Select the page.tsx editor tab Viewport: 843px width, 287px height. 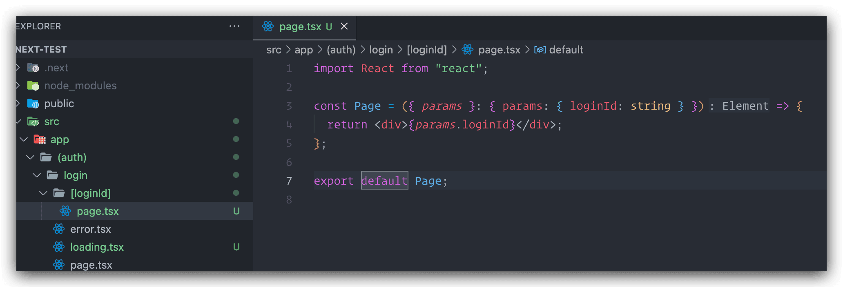tap(300, 27)
